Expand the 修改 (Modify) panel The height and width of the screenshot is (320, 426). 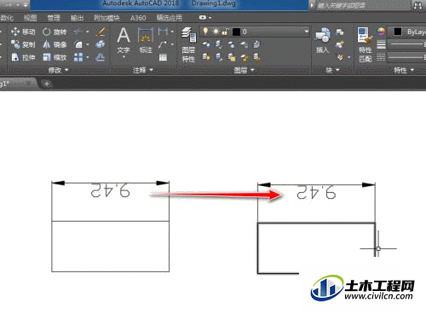pos(58,70)
